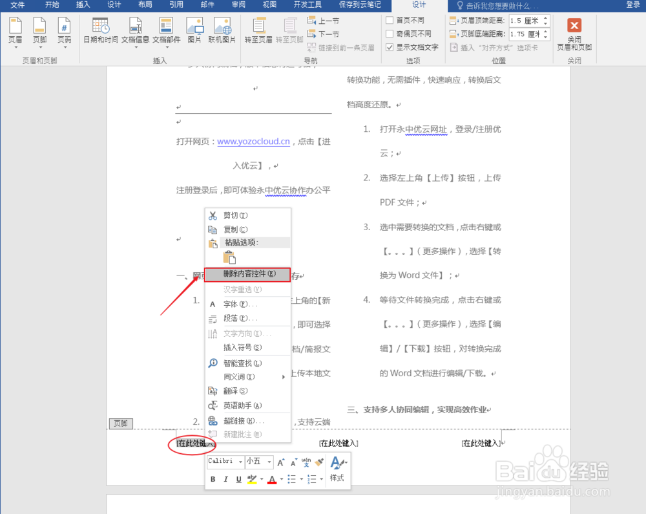Uncheck 显示文档文字 checkbox
This screenshot has width=646, height=514.
tap(390, 47)
